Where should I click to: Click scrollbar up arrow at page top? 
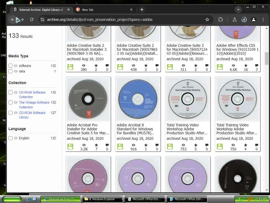click(267, 28)
